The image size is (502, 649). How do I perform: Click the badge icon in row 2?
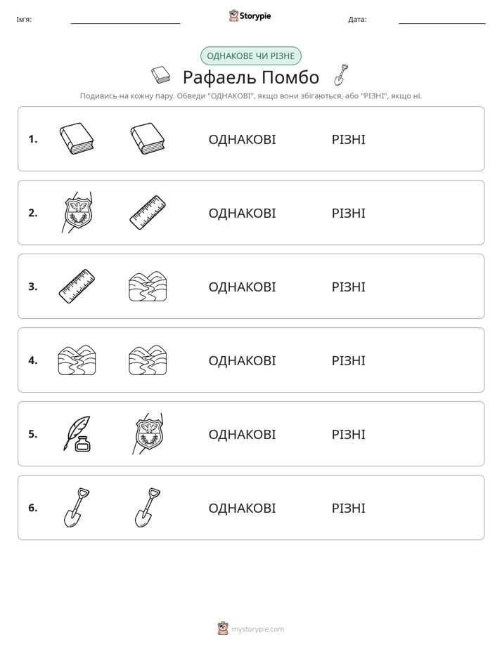(x=77, y=212)
